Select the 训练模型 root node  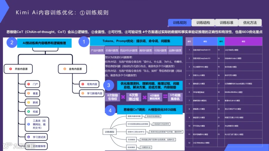110,132
